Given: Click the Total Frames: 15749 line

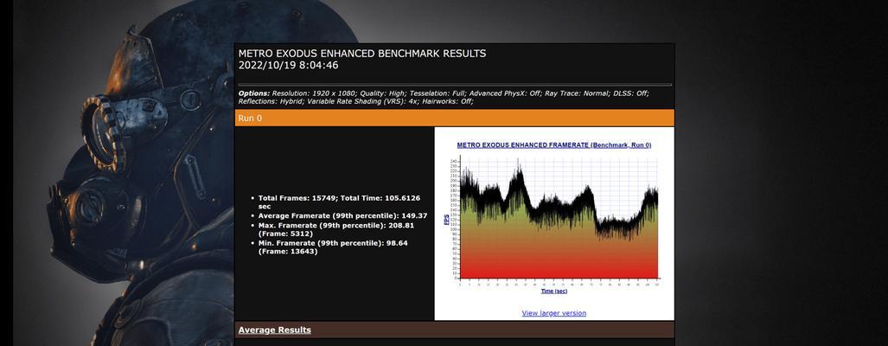Looking at the screenshot, I should point(339,202).
